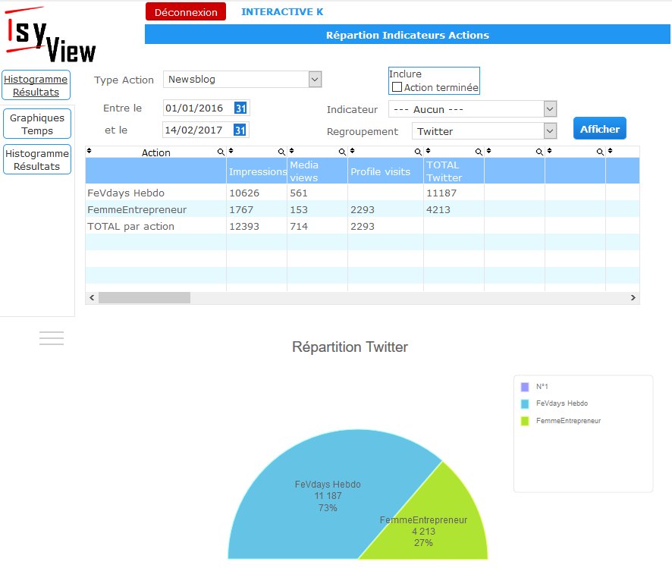Click the underlined Histogramme Résultats link

(x=36, y=86)
